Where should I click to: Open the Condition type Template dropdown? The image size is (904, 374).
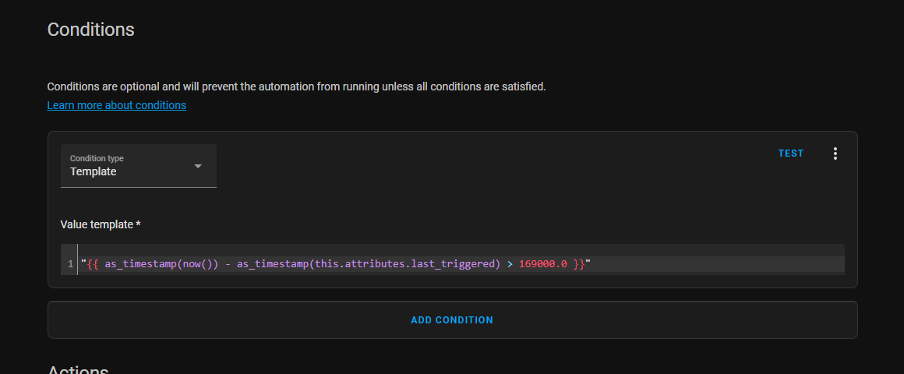(x=139, y=166)
